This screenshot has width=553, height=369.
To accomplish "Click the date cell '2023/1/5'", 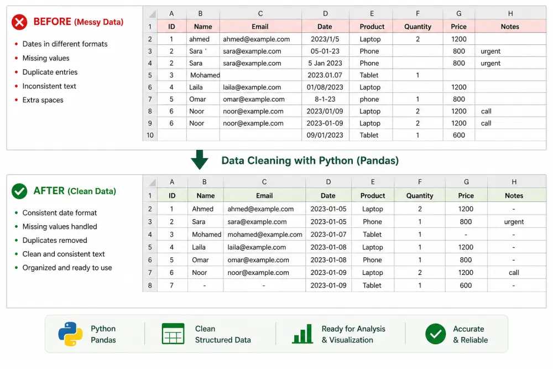I will pyautogui.click(x=325, y=39).
